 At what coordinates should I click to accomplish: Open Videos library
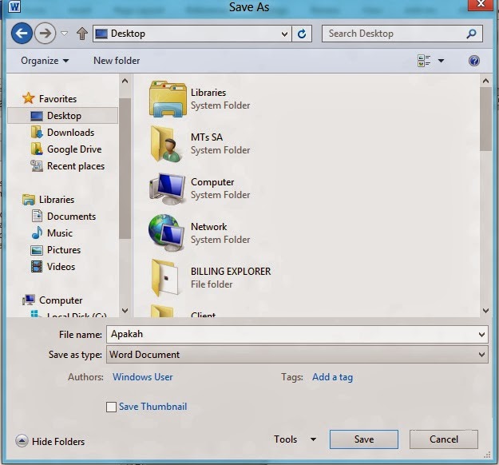point(61,267)
